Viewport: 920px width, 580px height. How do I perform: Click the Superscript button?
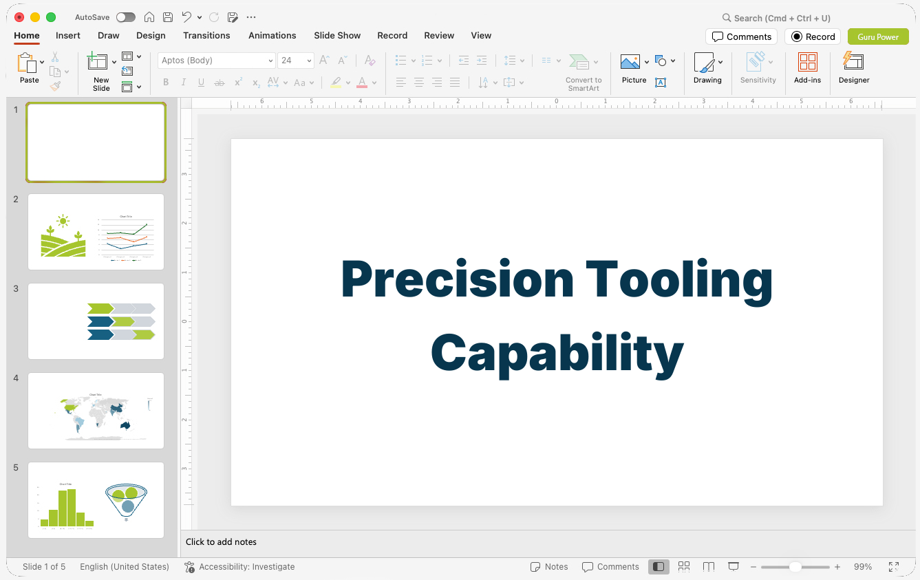click(238, 83)
